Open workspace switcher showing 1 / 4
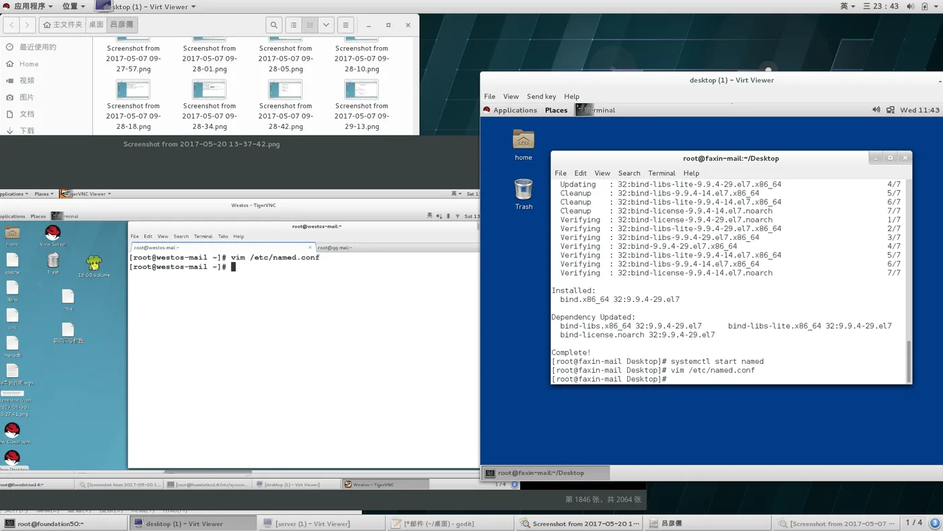 tap(914, 523)
